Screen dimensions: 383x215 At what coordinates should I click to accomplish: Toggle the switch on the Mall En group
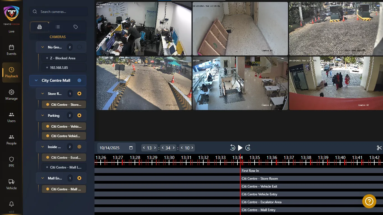(x=79, y=178)
